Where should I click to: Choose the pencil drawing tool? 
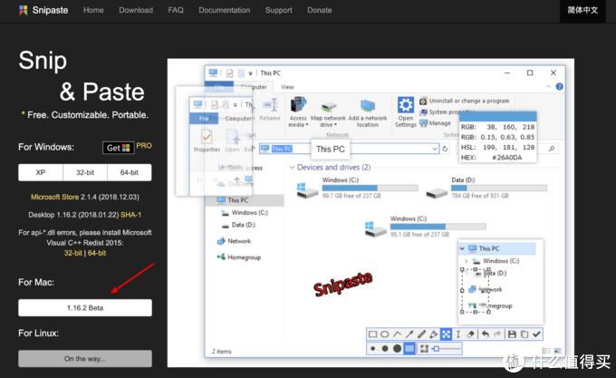(421, 334)
